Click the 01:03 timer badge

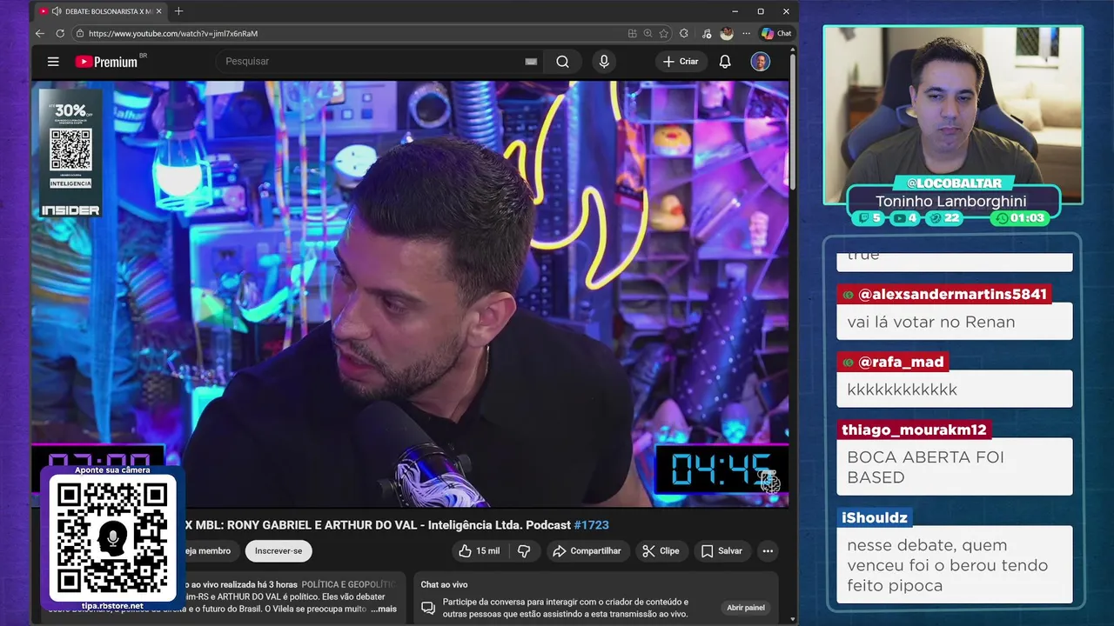1020,218
